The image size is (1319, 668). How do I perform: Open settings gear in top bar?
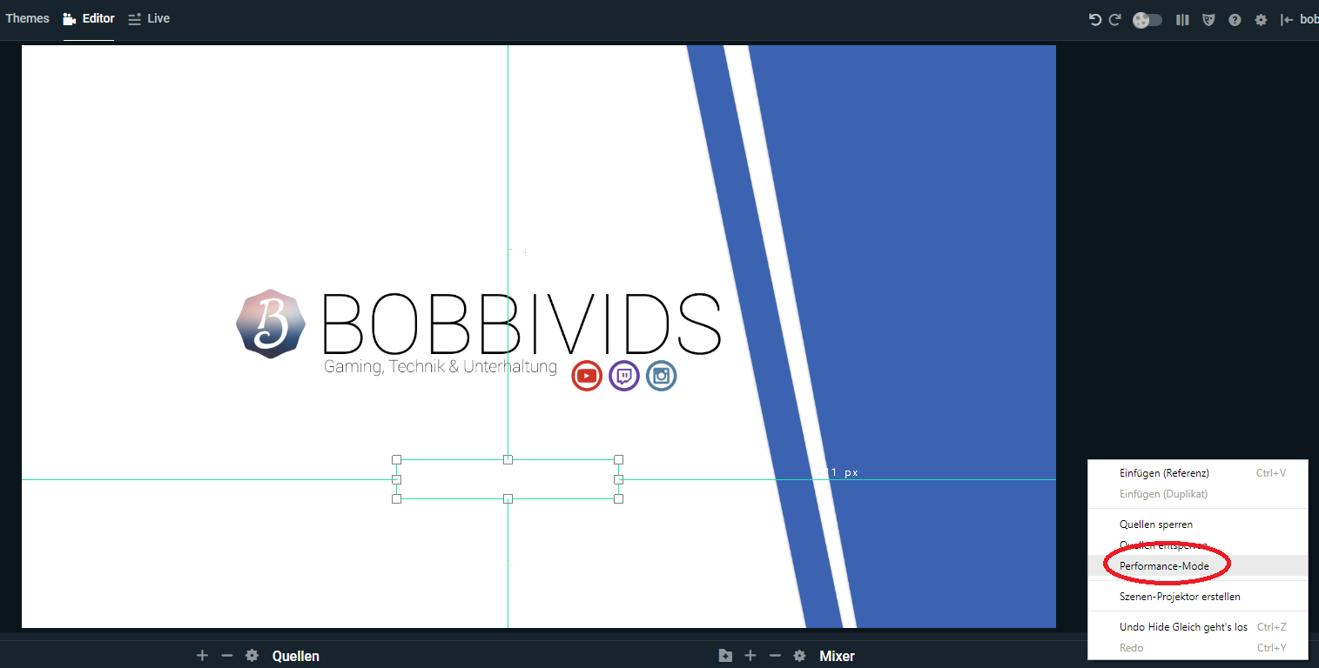[1261, 19]
